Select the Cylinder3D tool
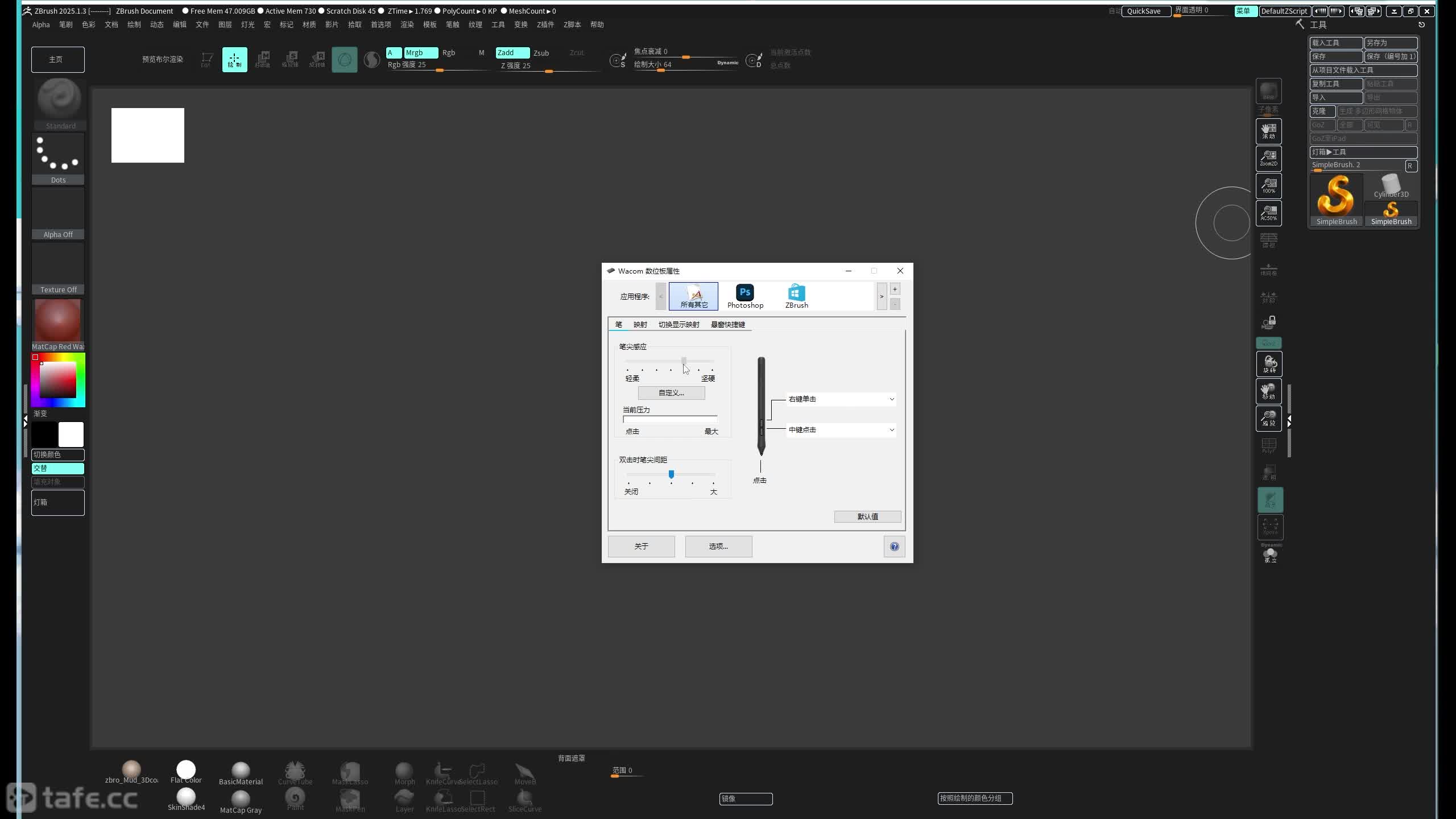This screenshot has height=819, width=1456. (1391, 187)
